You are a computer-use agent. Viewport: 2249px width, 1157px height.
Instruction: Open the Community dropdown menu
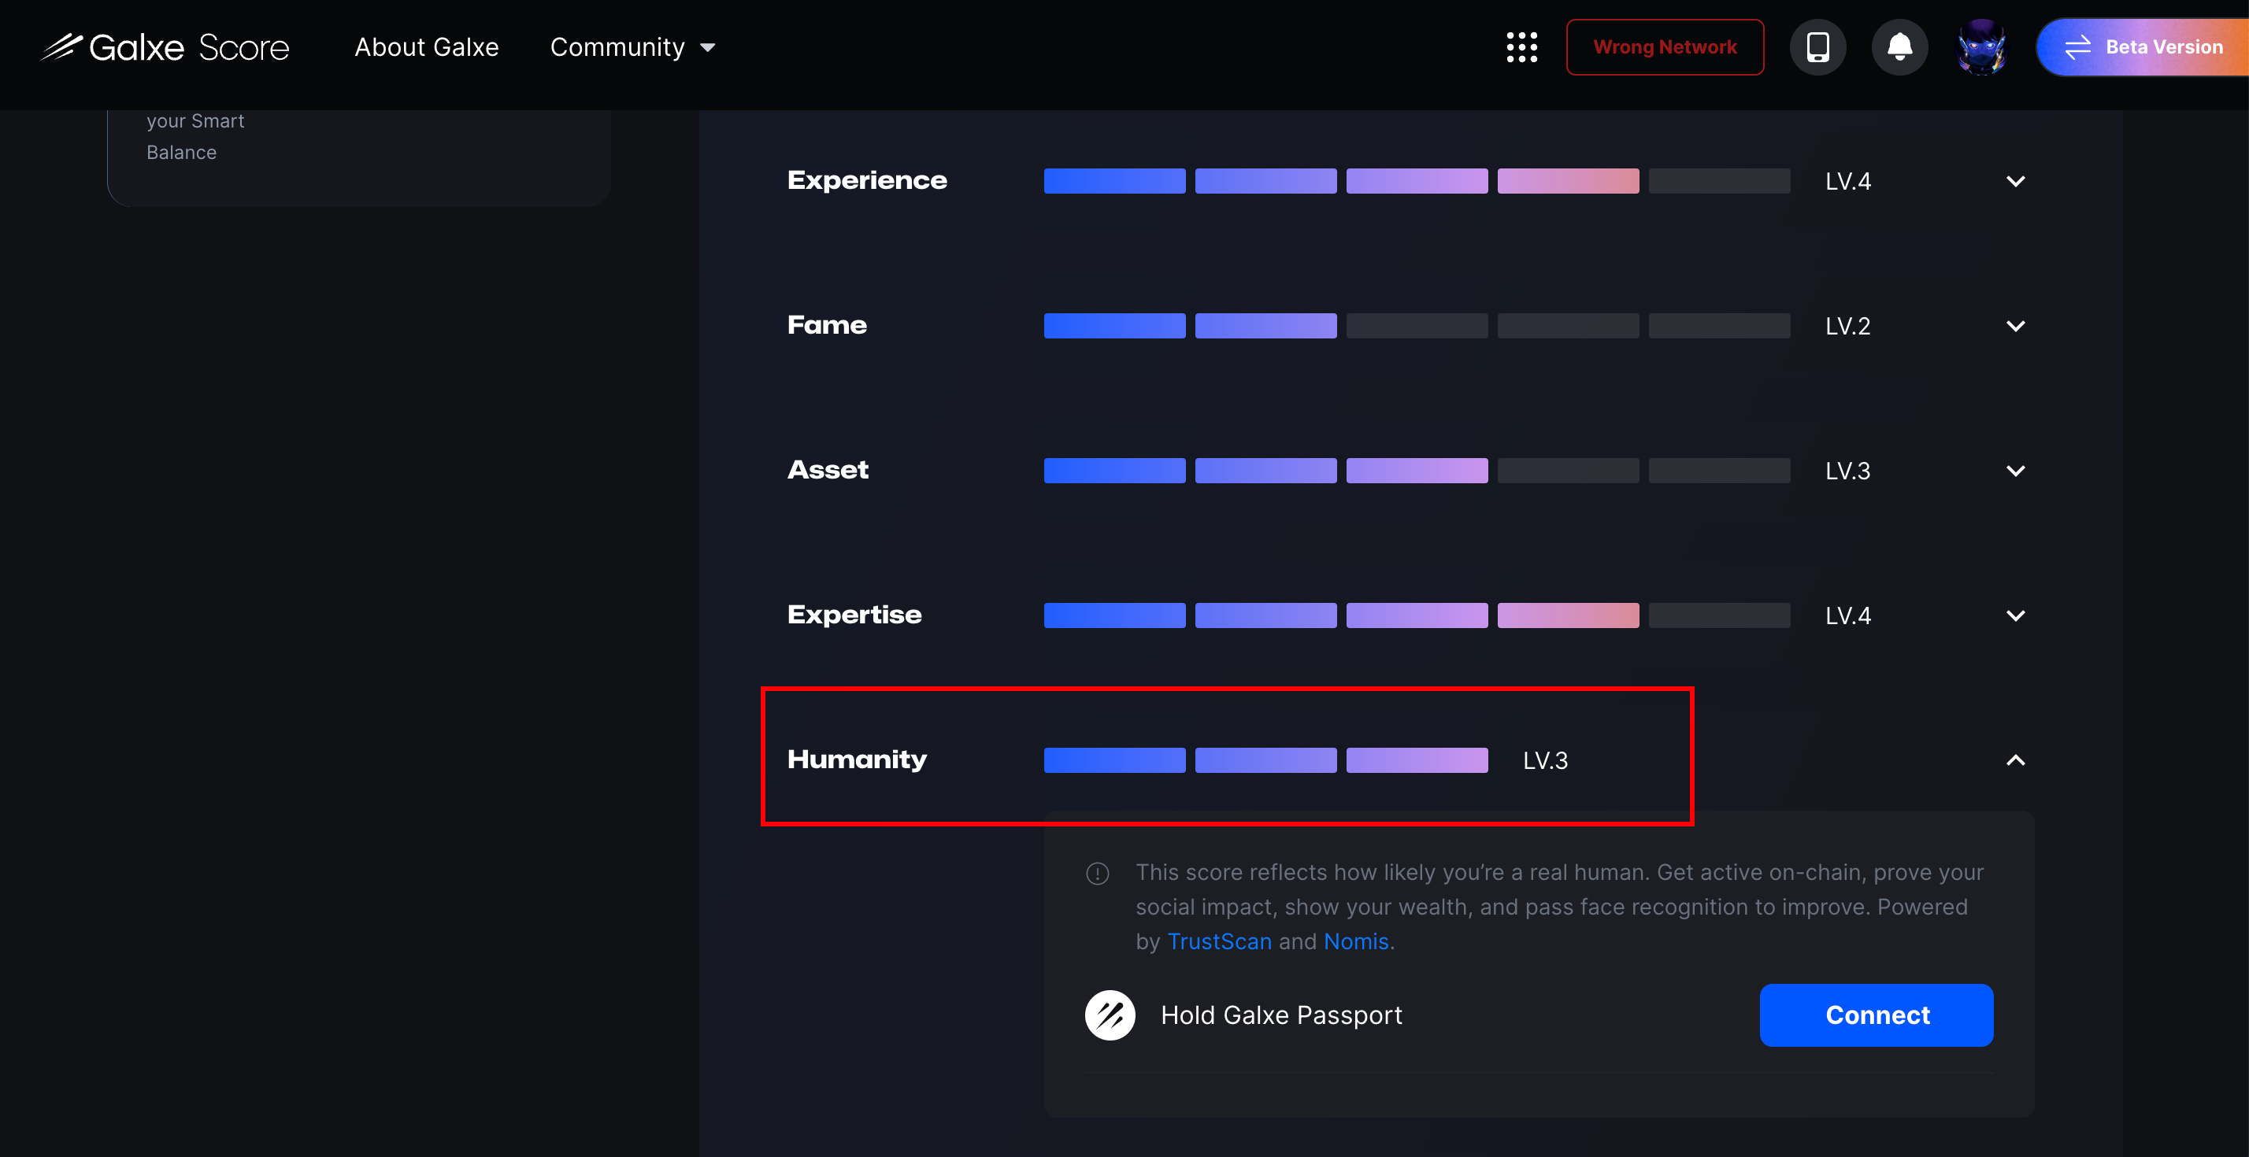[633, 47]
